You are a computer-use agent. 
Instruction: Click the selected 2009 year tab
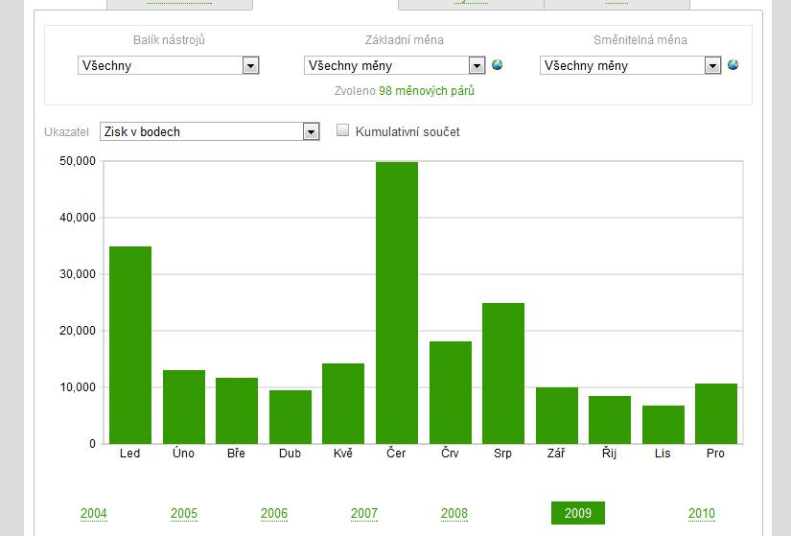click(578, 513)
